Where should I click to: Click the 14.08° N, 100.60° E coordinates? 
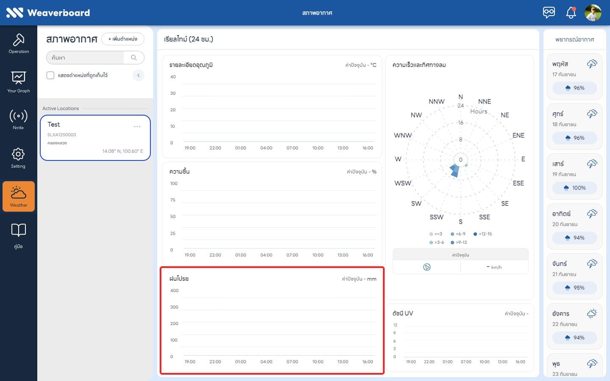click(x=123, y=151)
